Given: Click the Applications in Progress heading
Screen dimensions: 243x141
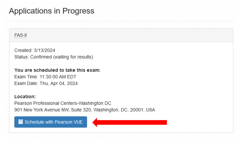Looking at the screenshot, I should [x=52, y=11].
